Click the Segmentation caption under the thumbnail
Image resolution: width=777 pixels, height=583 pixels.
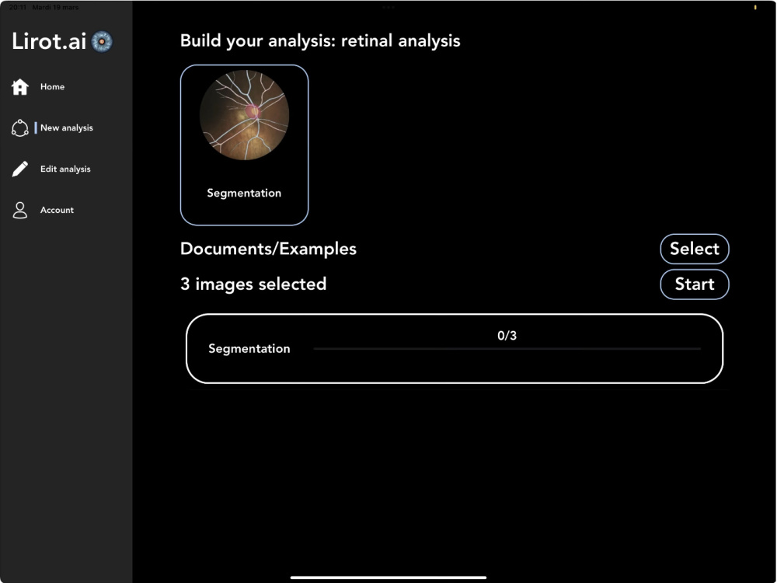(244, 193)
